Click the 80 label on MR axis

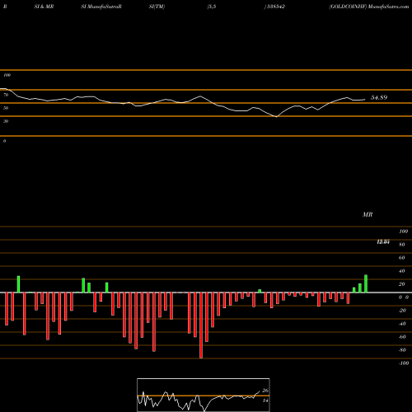pyautogui.click(x=402, y=245)
